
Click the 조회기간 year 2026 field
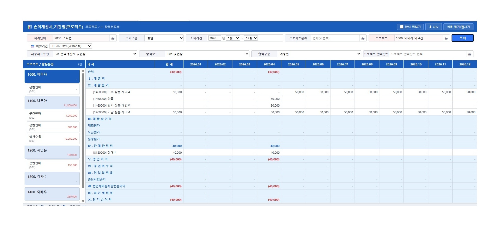(x=215, y=38)
